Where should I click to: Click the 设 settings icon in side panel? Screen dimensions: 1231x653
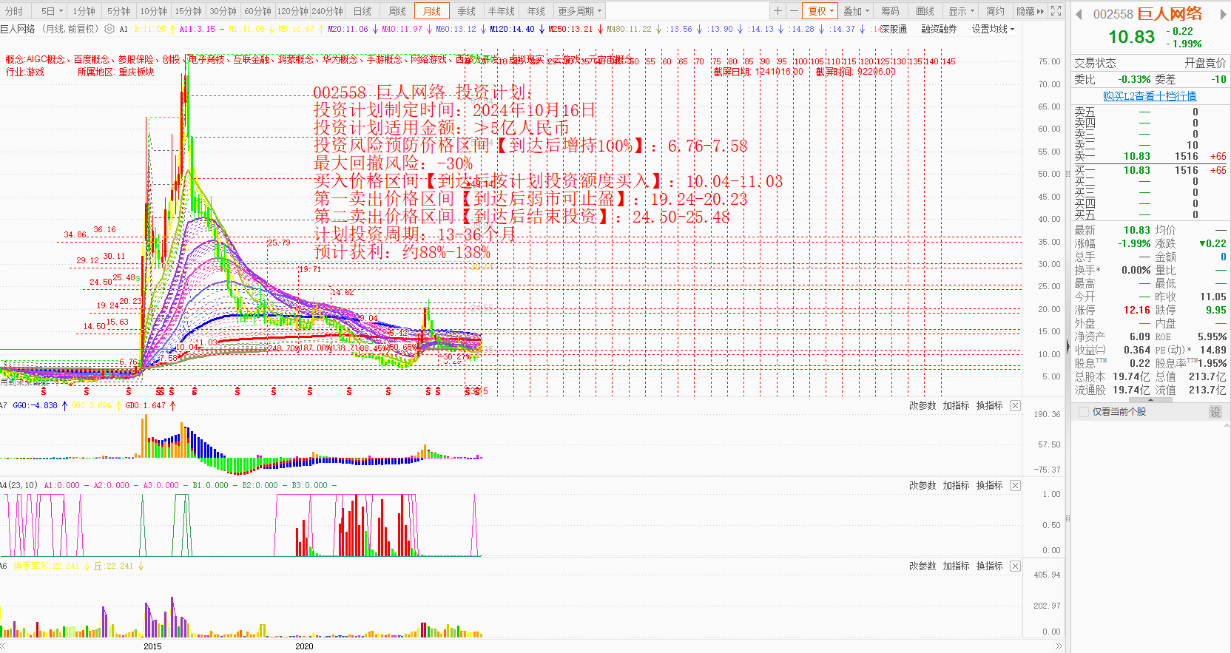point(1215,412)
